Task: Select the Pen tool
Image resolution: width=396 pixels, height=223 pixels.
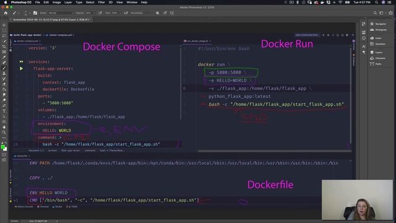Action: click(4, 105)
